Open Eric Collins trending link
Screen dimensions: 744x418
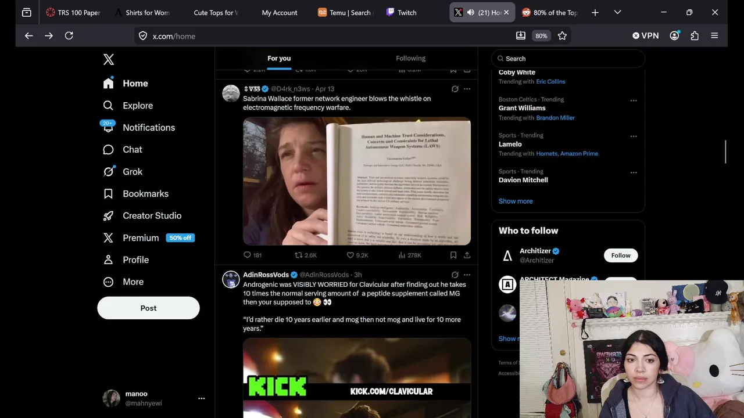550,81
